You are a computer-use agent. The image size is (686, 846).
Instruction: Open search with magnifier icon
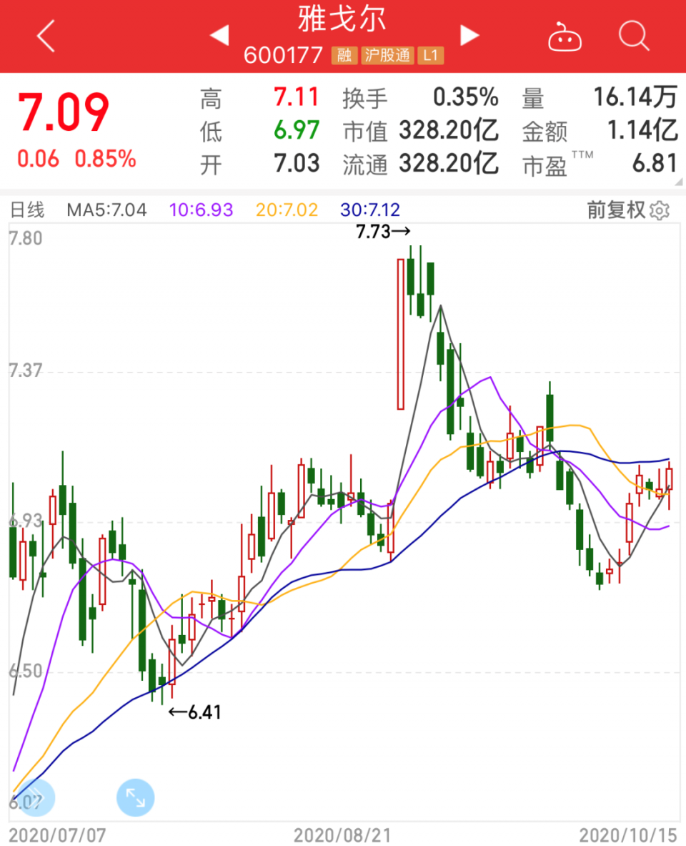634,36
